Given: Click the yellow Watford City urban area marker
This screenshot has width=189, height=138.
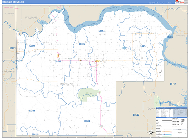Looking at the screenshot, I should pos(98,61).
